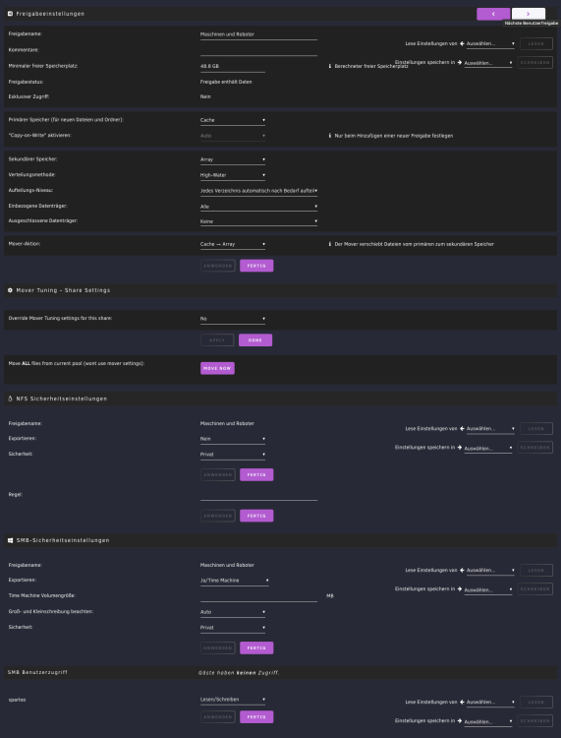This screenshot has width=561, height=738.
Task: Click Fertig below the SMB Sicherheit dropdown
Action: 256,648
